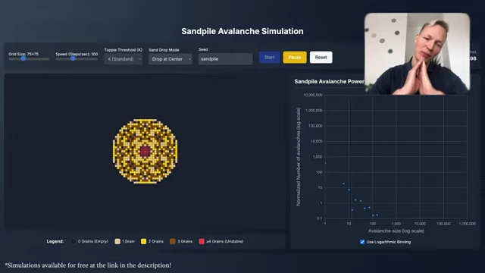Image resolution: width=485 pixels, height=273 pixels.
Task: Click the 'Simulations available for free' caption
Action: [x=88, y=265]
